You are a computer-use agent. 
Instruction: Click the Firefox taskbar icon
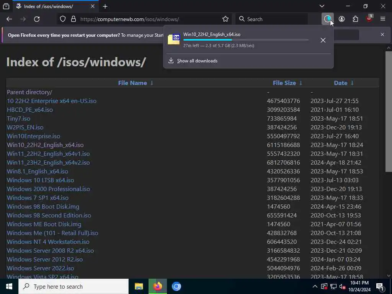pos(157,286)
